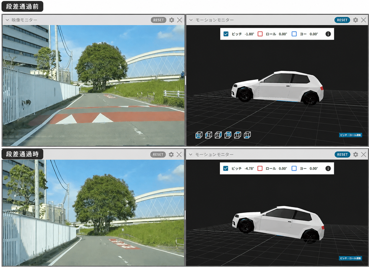Select the cube view icon with front face highlighted
The height and width of the screenshot is (267, 369).
199,135
